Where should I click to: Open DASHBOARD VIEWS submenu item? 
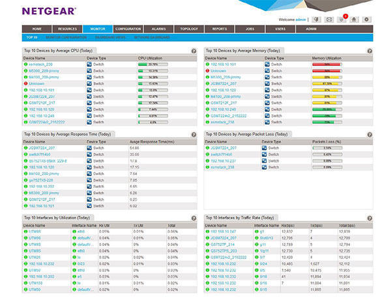(110, 37)
